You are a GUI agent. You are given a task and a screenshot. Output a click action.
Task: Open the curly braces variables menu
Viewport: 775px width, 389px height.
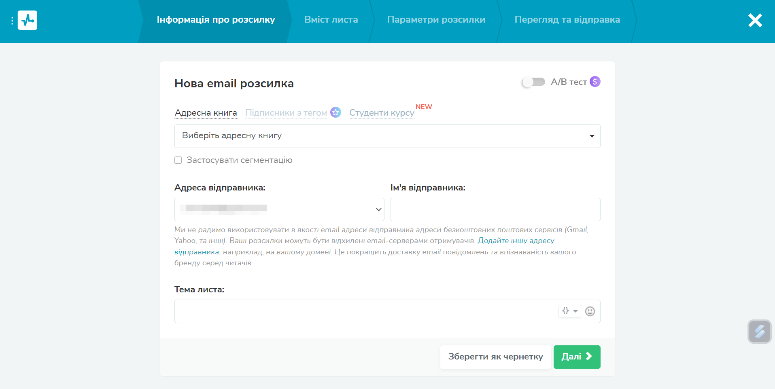click(x=569, y=311)
